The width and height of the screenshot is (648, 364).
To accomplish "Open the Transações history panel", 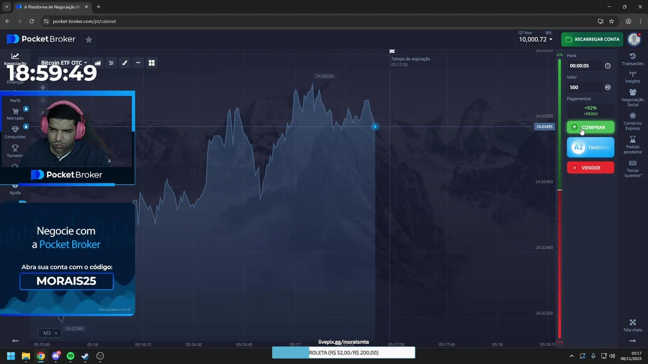I will coord(633,59).
